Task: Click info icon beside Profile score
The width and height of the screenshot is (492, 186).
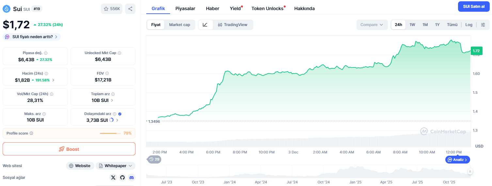Action: [31, 133]
